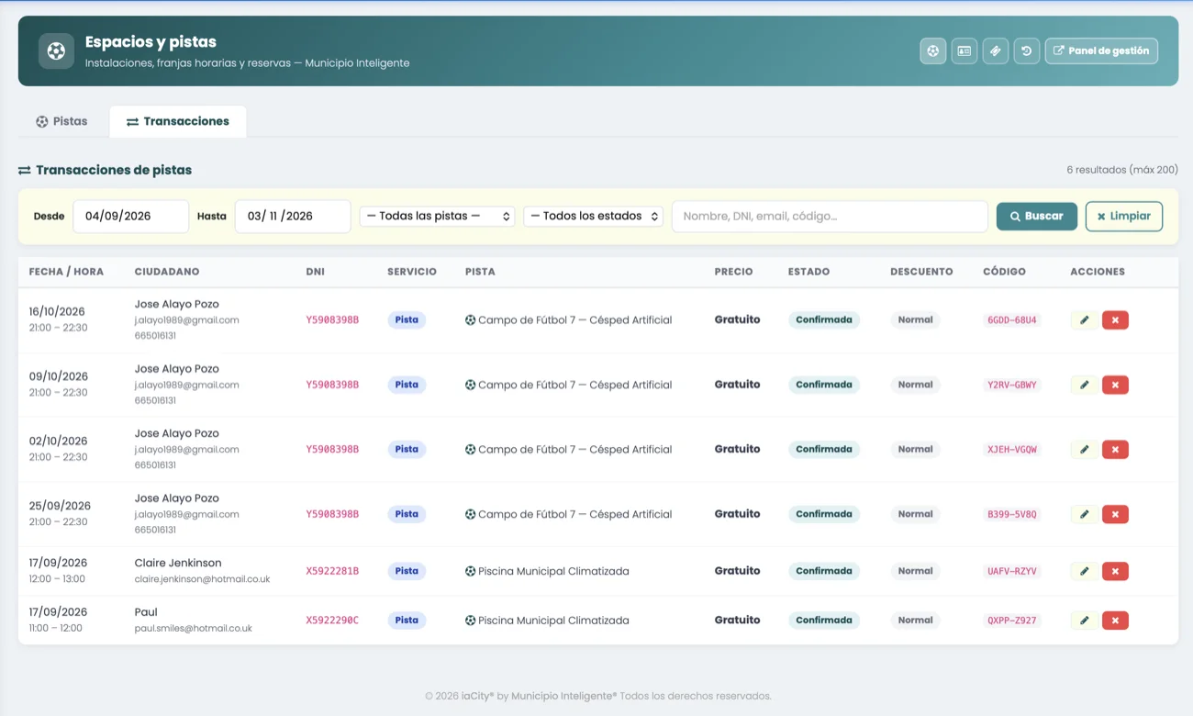Click Confirmada badge in the 09/10/2026 row
The width and height of the screenshot is (1193, 716).
(x=824, y=385)
